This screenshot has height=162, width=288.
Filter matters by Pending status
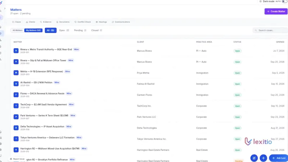(80, 30)
